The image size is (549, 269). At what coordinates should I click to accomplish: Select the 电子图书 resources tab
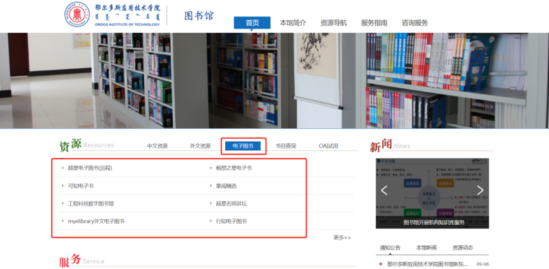243,146
